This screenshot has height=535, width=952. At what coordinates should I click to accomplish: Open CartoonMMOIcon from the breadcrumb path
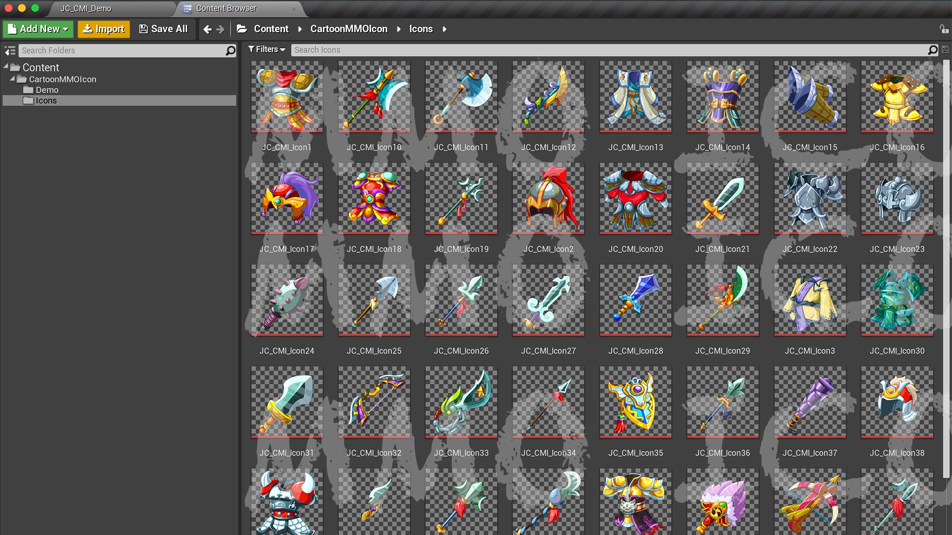pos(349,29)
